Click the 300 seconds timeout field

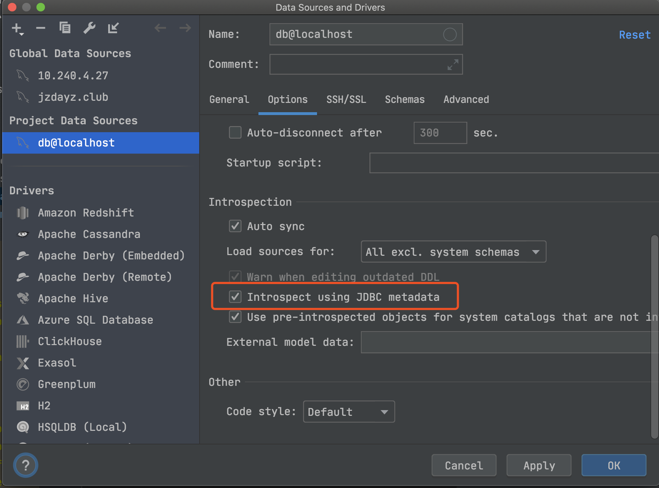(440, 133)
